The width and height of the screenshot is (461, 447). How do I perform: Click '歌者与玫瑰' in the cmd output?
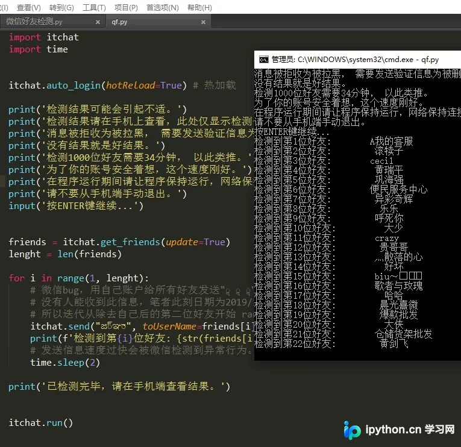coord(399,286)
